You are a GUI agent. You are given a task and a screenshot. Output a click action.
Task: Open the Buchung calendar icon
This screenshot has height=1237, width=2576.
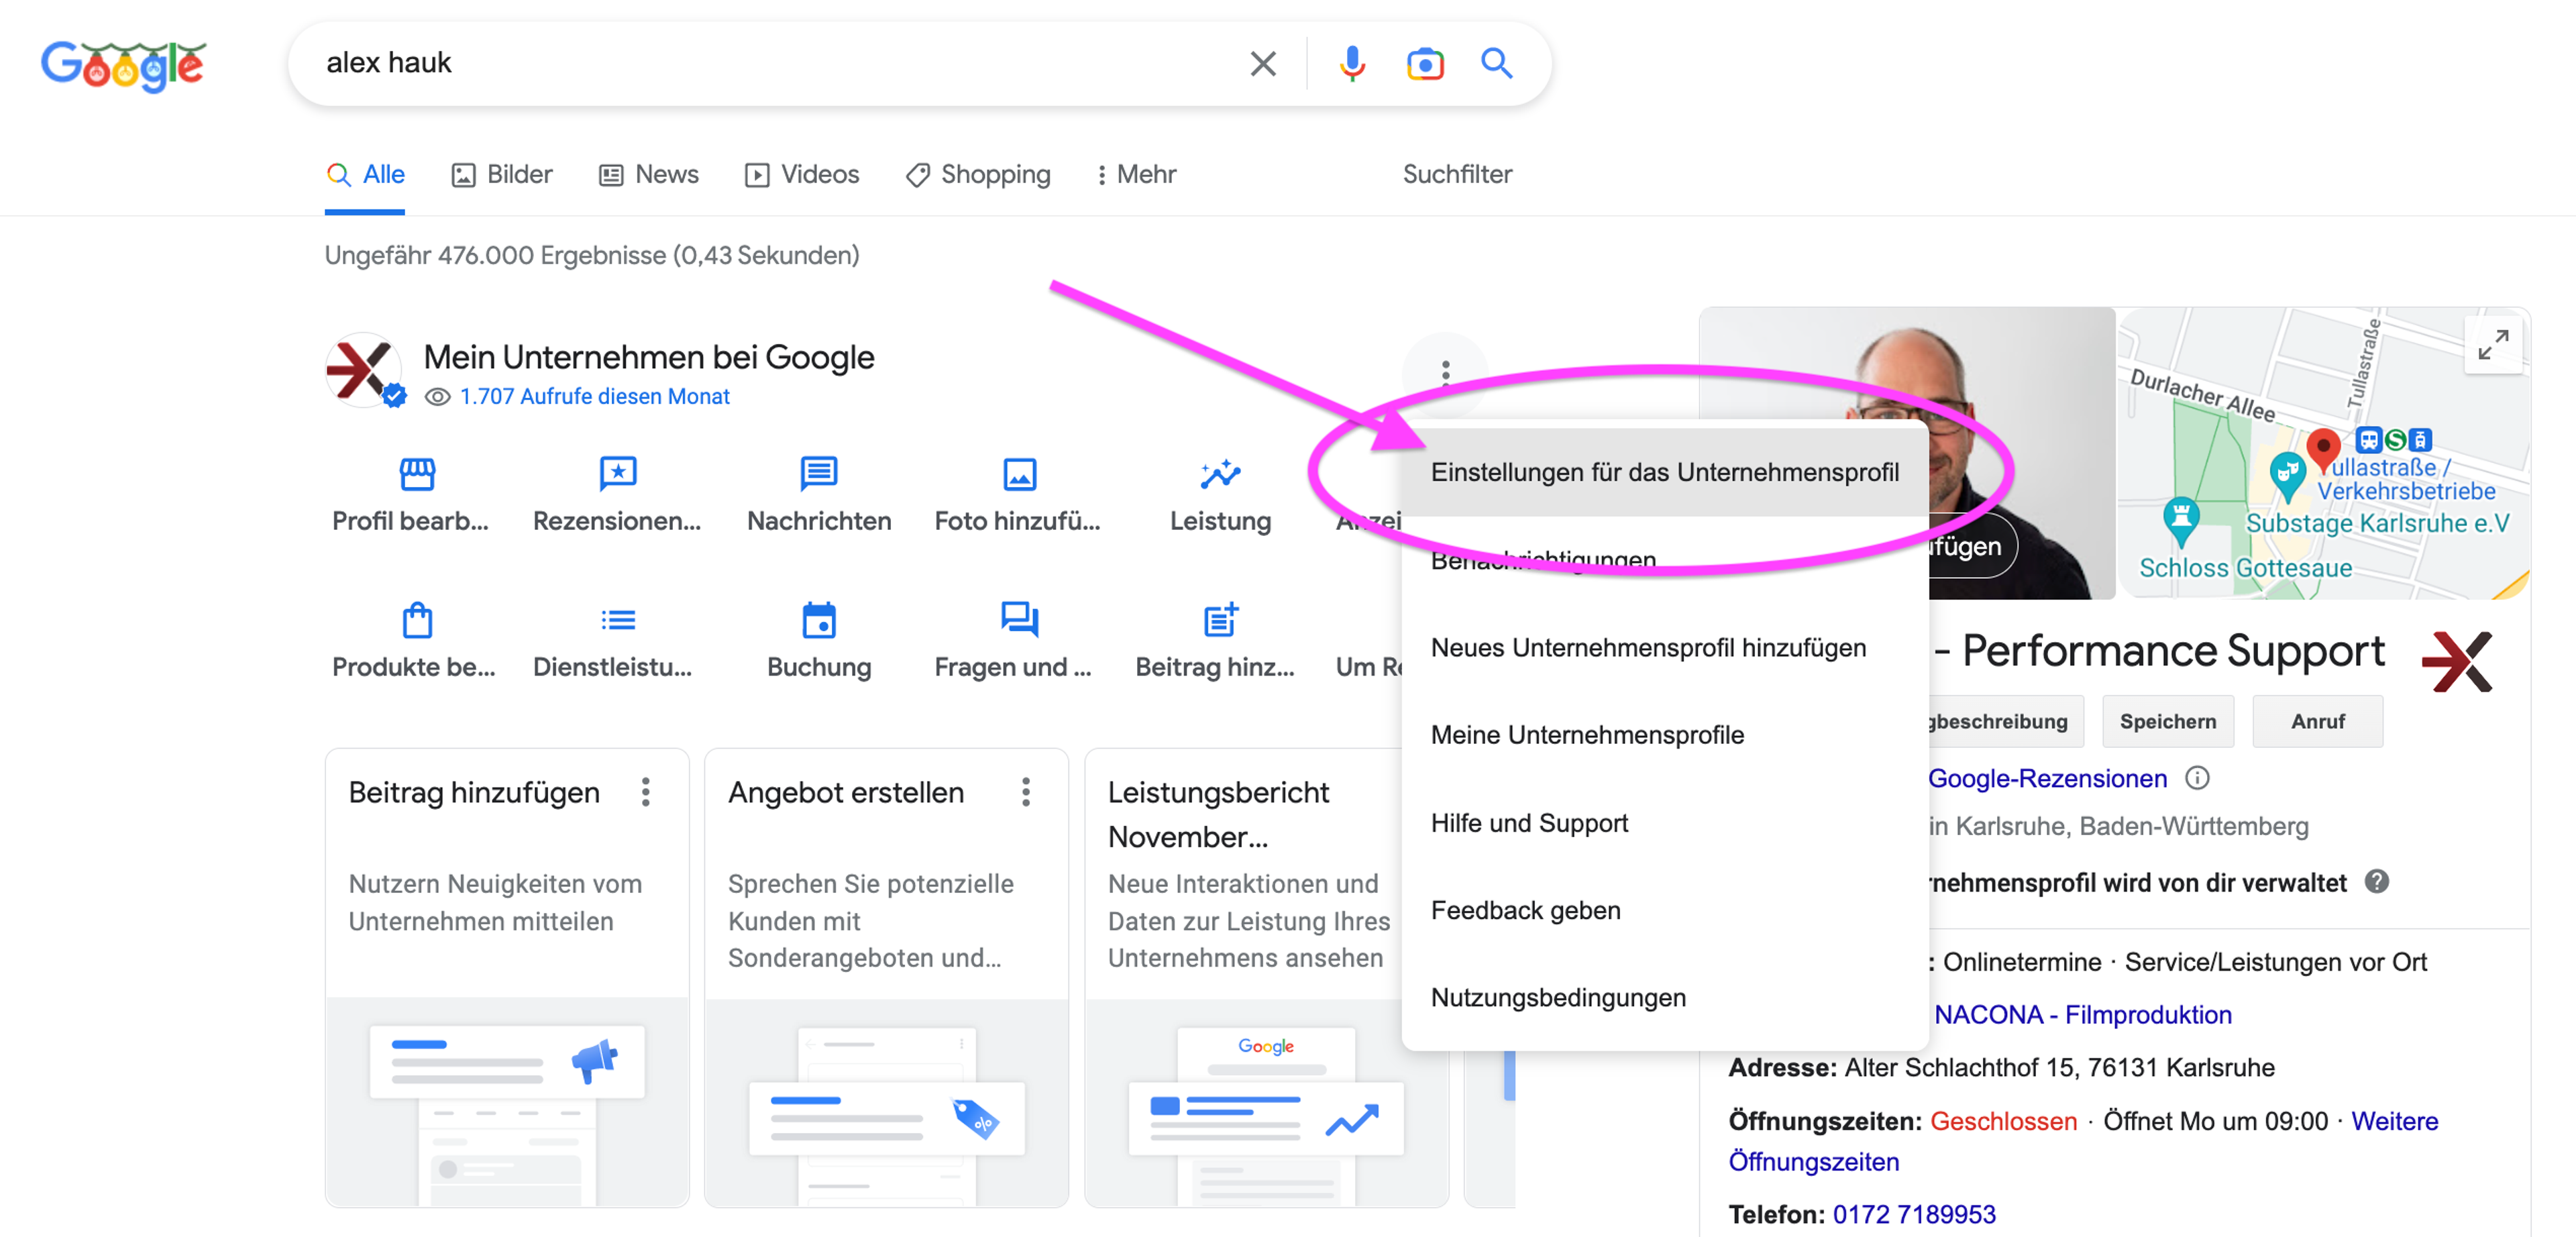pyautogui.click(x=819, y=620)
